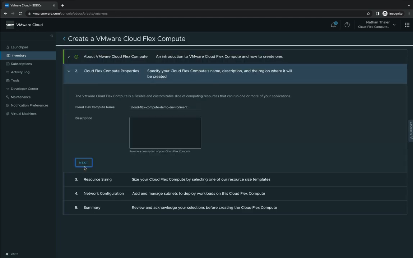Open Launchpad from the sidebar

pyautogui.click(x=19, y=47)
